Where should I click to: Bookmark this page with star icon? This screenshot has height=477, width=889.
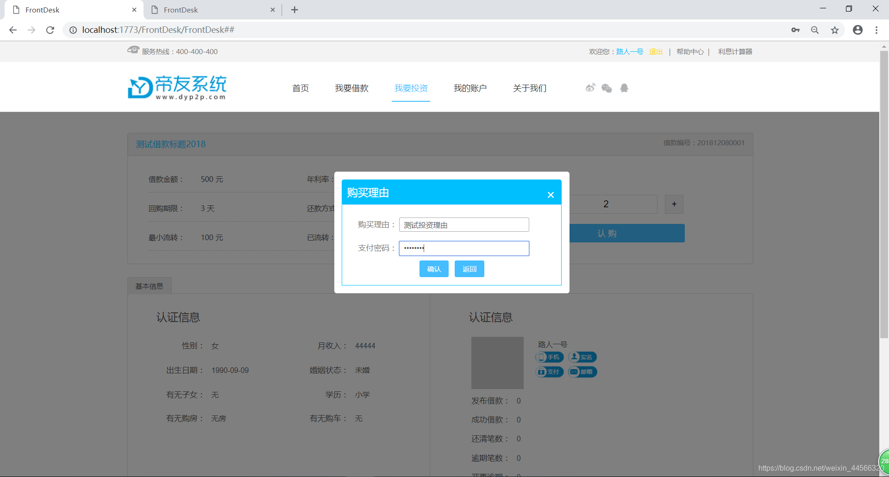point(835,30)
